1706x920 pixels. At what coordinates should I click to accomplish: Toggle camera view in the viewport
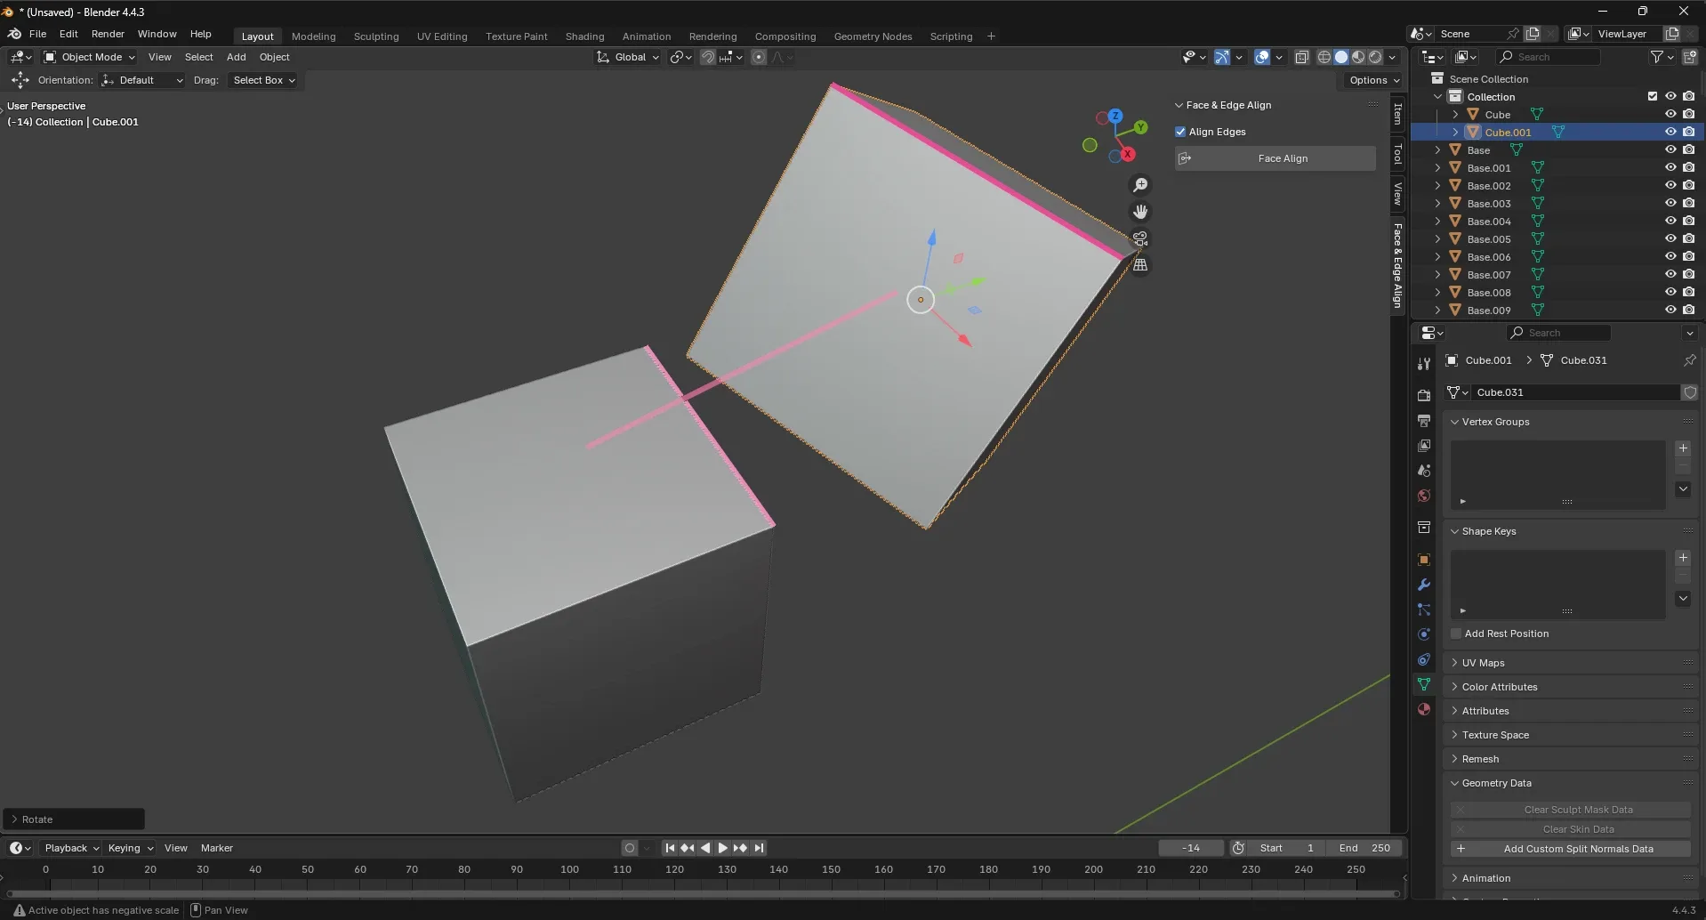[x=1140, y=238]
